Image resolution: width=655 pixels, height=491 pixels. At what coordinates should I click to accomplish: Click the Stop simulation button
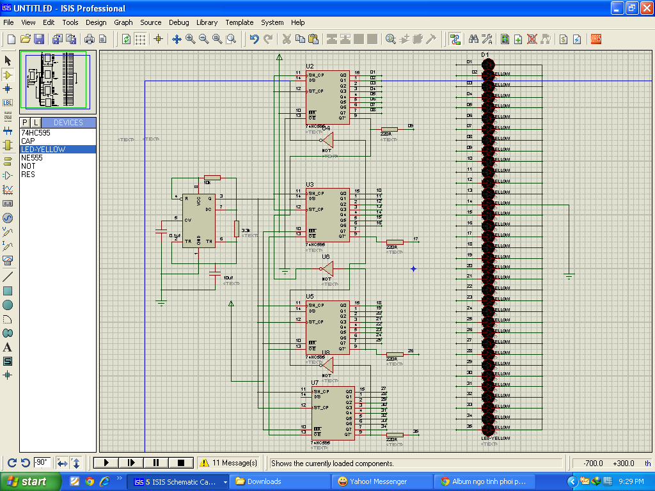181,463
